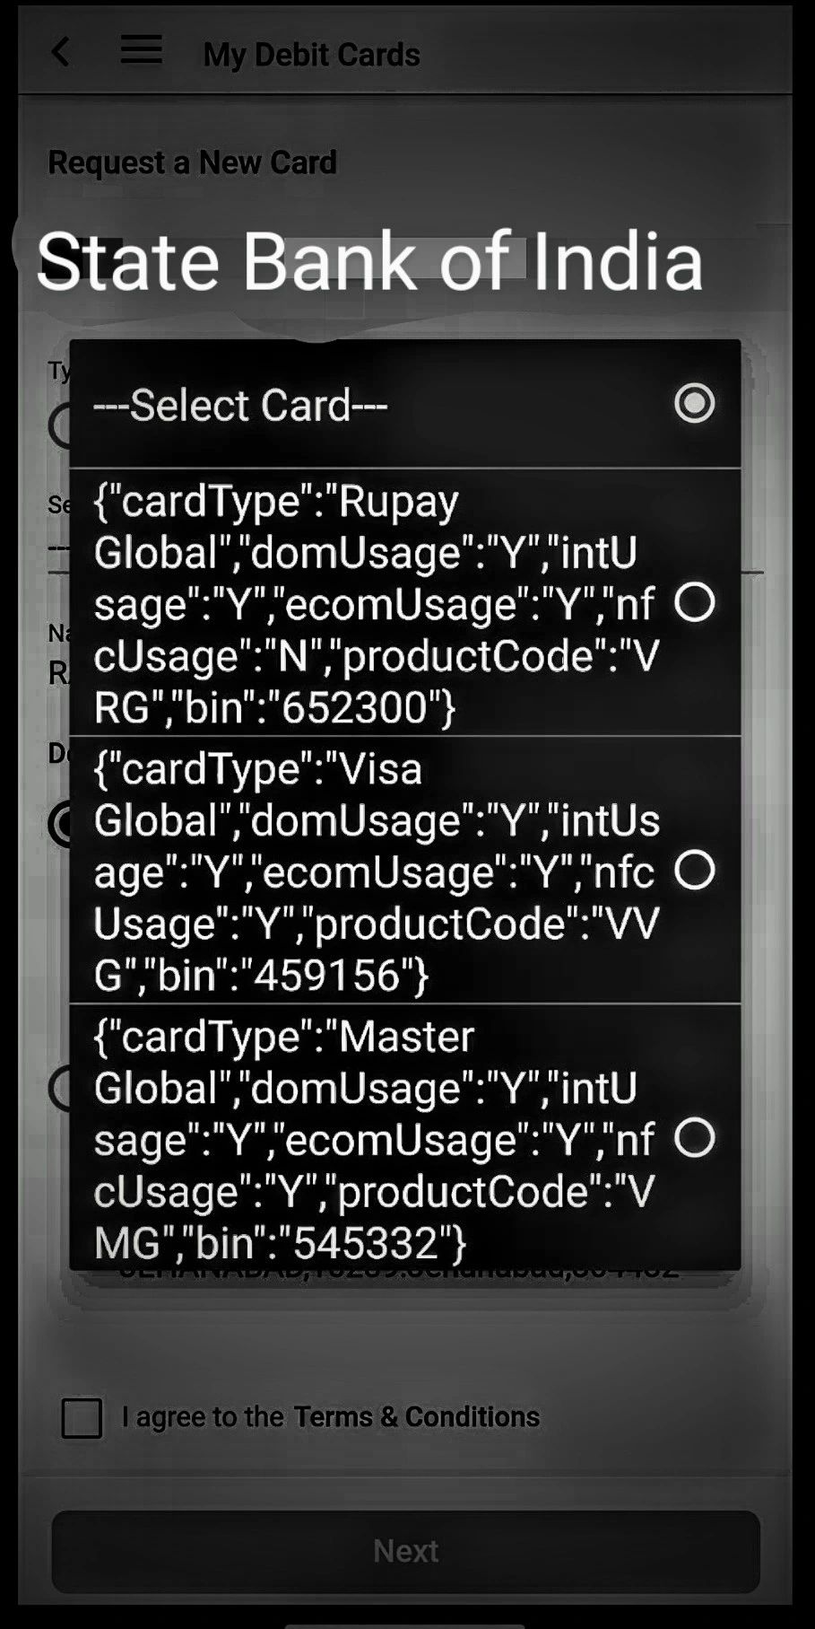Choose the Visa Global radio button

(695, 870)
